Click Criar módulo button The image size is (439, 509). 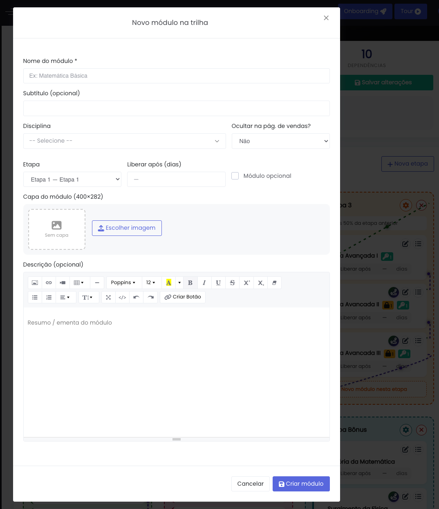tap(301, 484)
